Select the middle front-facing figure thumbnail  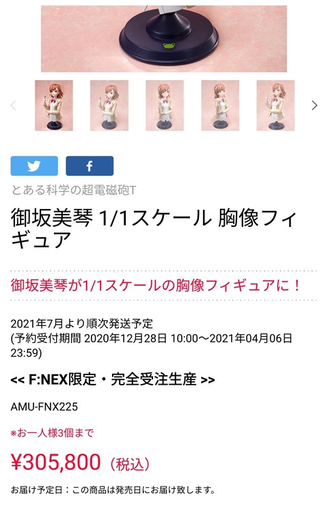(x=165, y=105)
